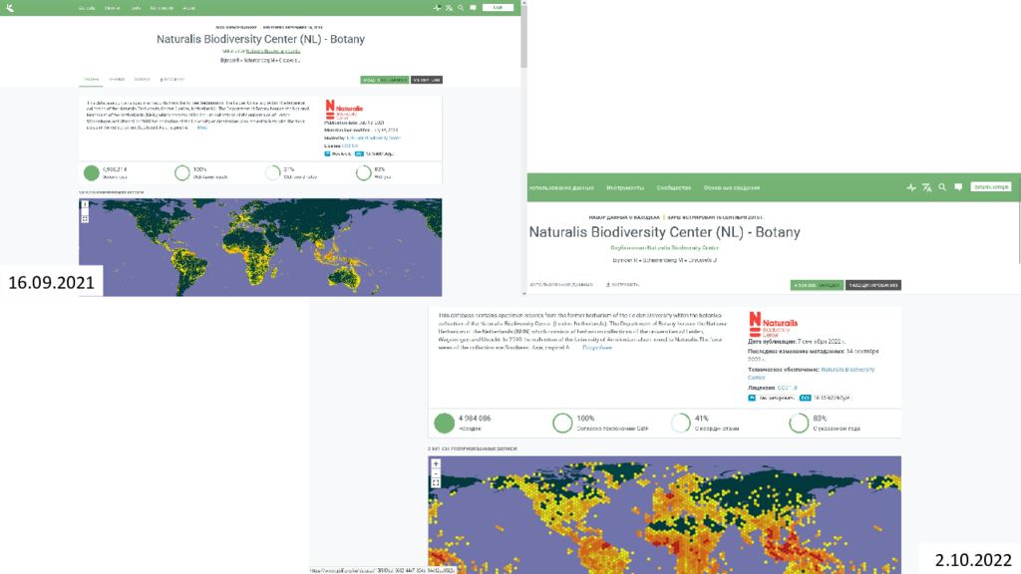Image resolution: width=1021 pixels, height=574 pixels.
Task: Toggle fullscreen on Russian page map
Action: [x=436, y=483]
